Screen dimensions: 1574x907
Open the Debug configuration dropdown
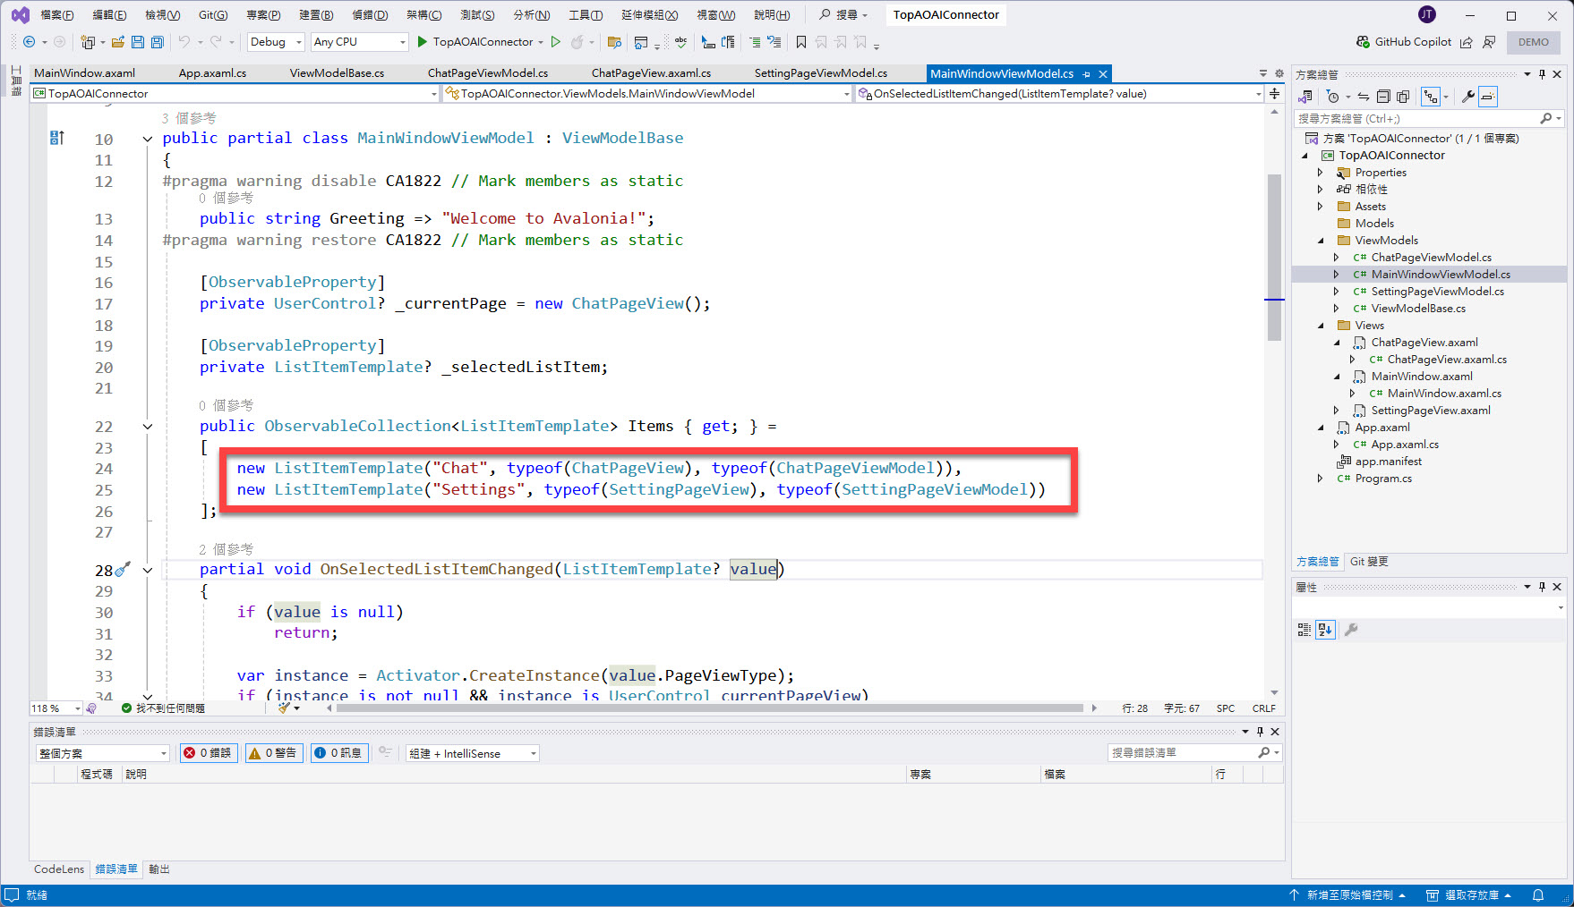click(x=277, y=42)
